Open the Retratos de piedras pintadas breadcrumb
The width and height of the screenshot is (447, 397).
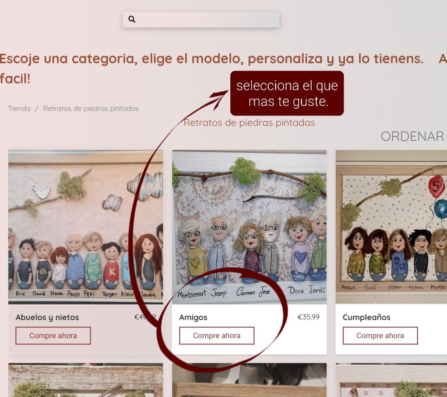[91, 109]
